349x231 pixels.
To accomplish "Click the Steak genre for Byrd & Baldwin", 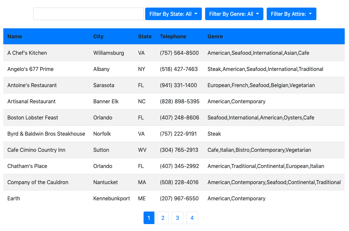I will (x=214, y=134).
